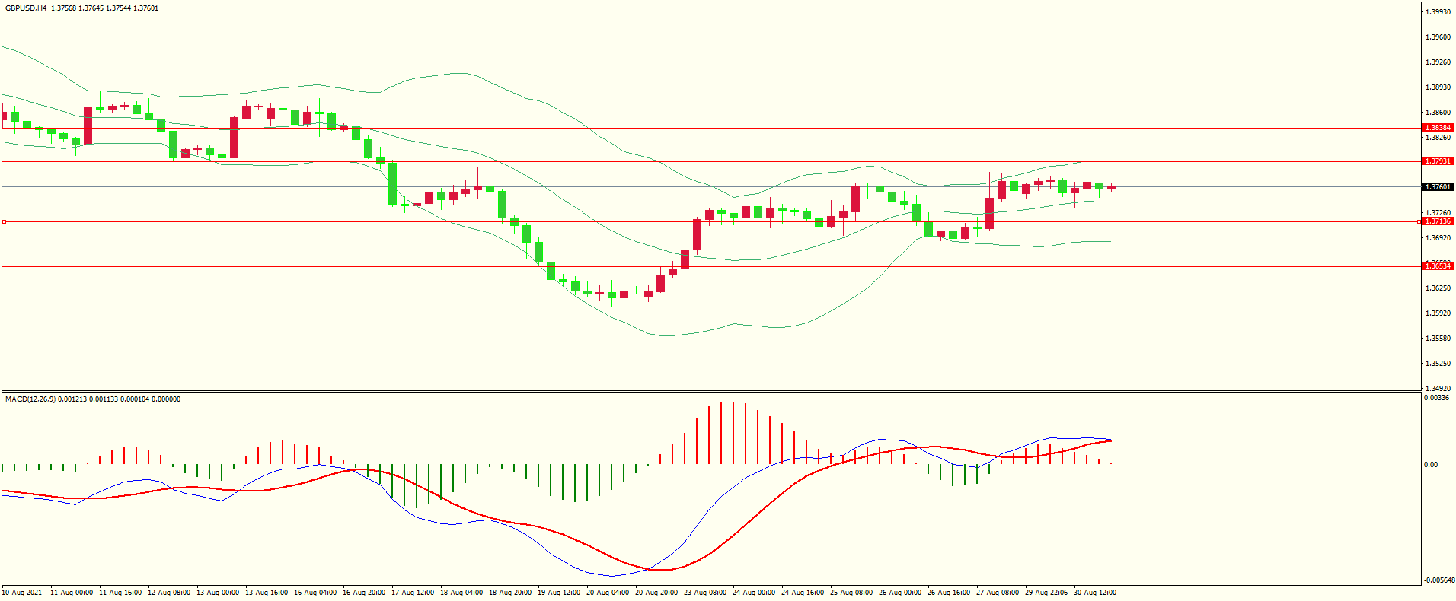Click the MACD scale value -0.005648
The height and width of the screenshot is (601, 1456).
click(1439, 580)
